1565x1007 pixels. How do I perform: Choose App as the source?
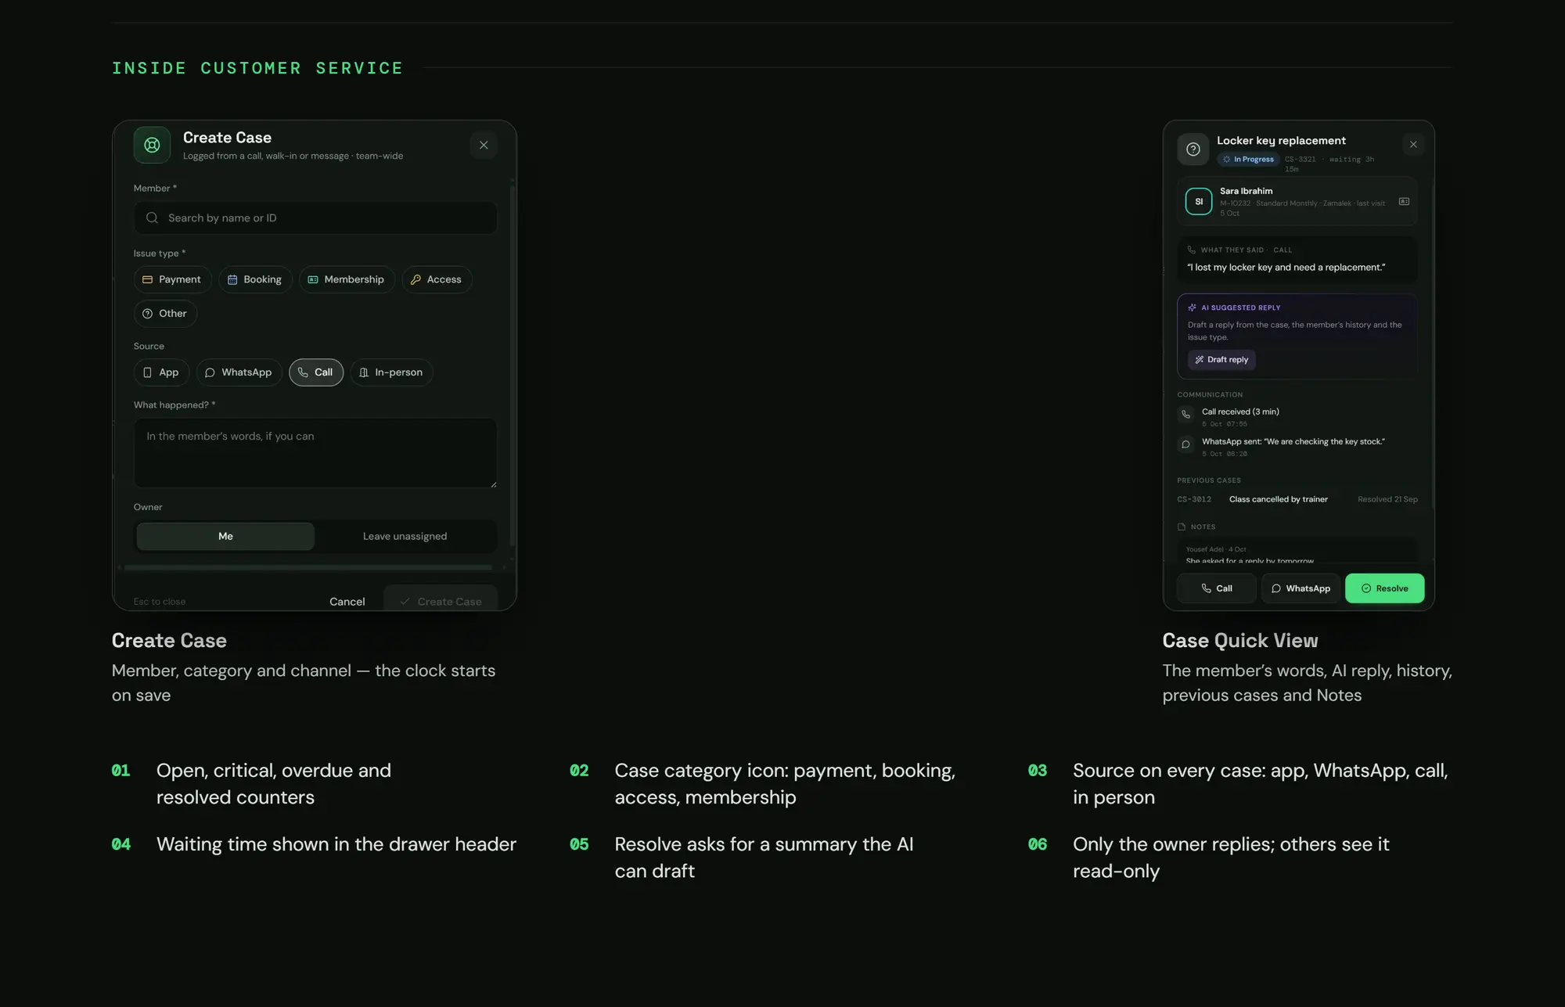[161, 372]
